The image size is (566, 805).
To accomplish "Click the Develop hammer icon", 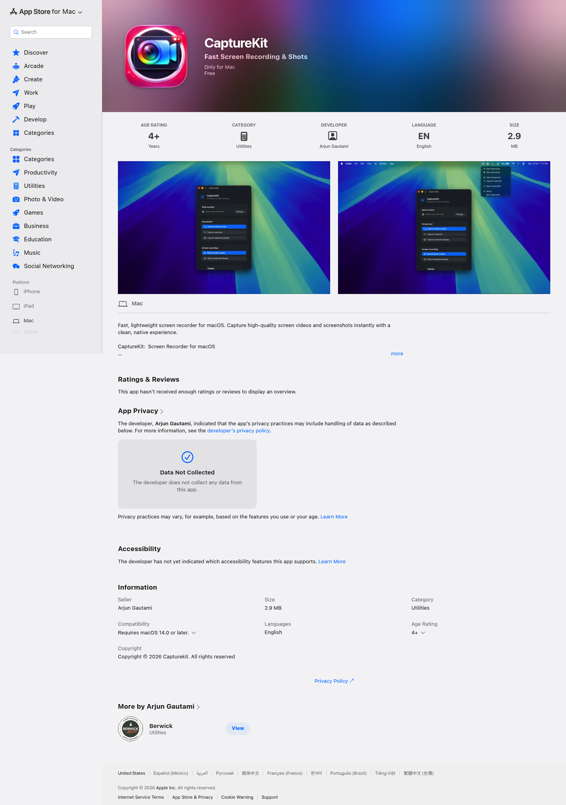I will (16, 119).
